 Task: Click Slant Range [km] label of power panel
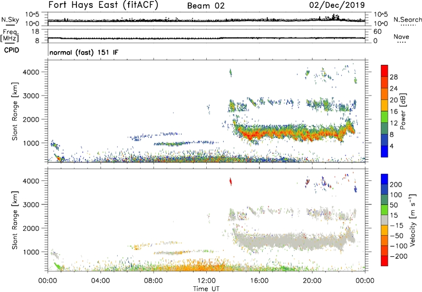pos(15,111)
